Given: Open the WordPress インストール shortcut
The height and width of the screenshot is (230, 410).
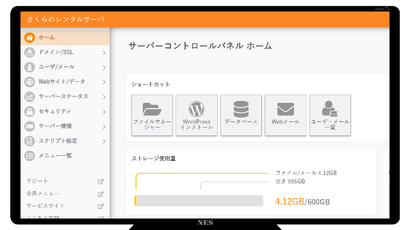Looking at the screenshot, I should 197,115.
